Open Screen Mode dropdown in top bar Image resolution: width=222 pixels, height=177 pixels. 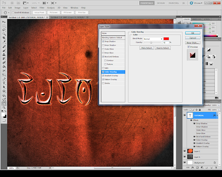pos(53,3)
